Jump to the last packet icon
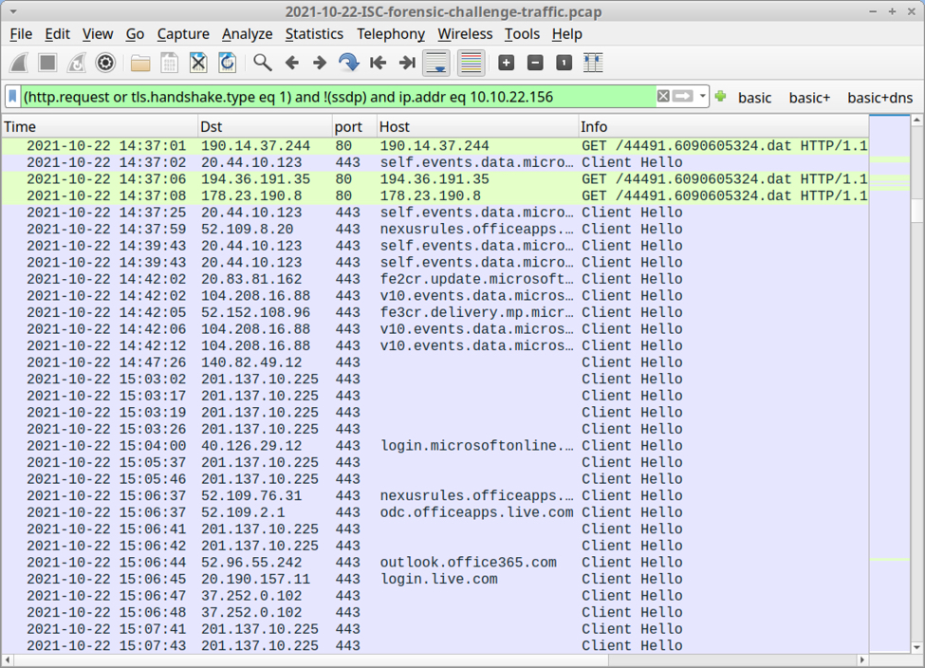The width and height of the screenshot is (925, 668). pos(407,63)
